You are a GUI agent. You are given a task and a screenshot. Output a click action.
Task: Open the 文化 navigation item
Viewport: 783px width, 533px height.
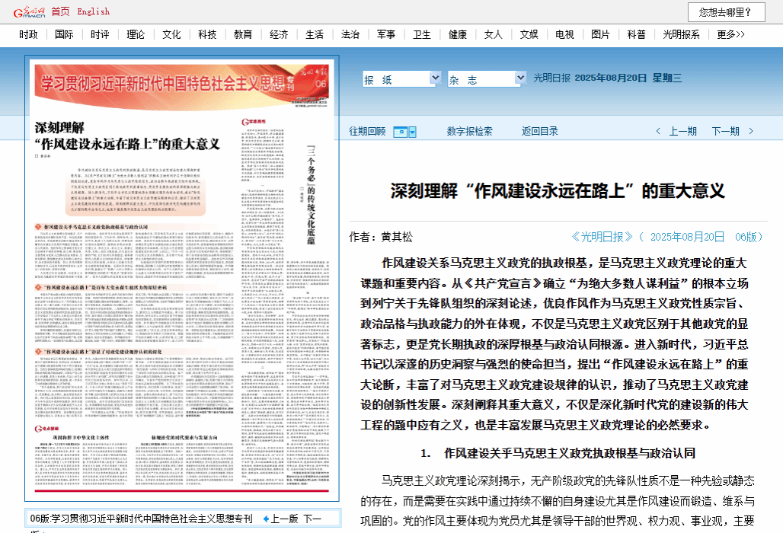pos(171,34)
